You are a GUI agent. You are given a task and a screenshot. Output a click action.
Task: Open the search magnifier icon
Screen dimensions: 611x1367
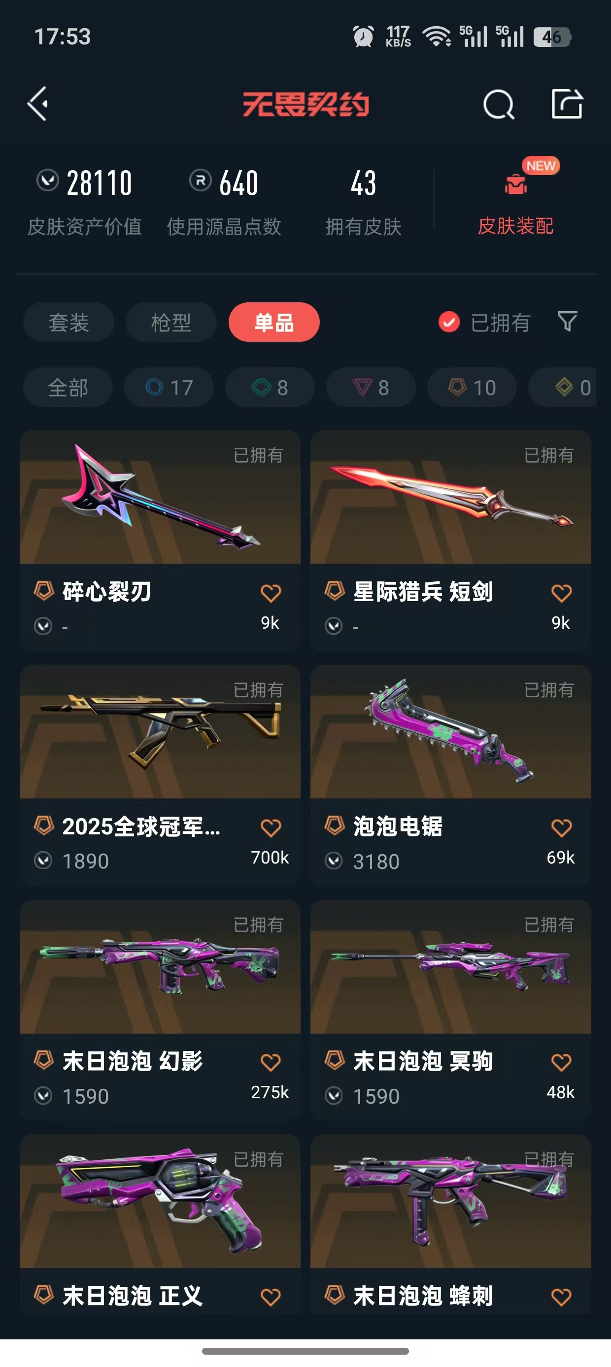click(x=499, y=104)
